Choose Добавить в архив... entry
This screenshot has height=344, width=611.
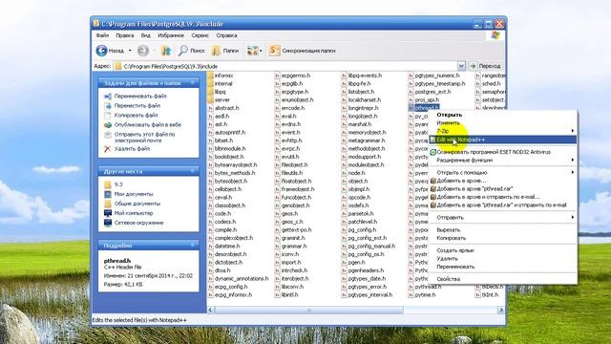[x=502, y=181]
